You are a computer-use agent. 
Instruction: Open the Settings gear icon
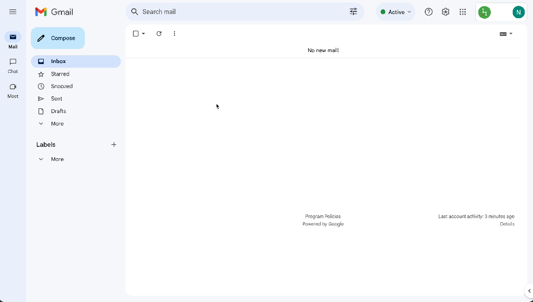click(446, 12)
